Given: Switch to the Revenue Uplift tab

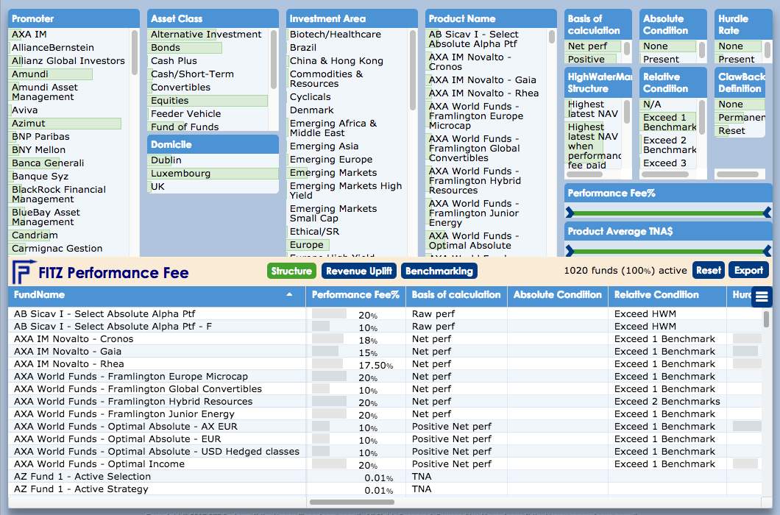Looking at the screenshot, I should [x=359, y=271].
